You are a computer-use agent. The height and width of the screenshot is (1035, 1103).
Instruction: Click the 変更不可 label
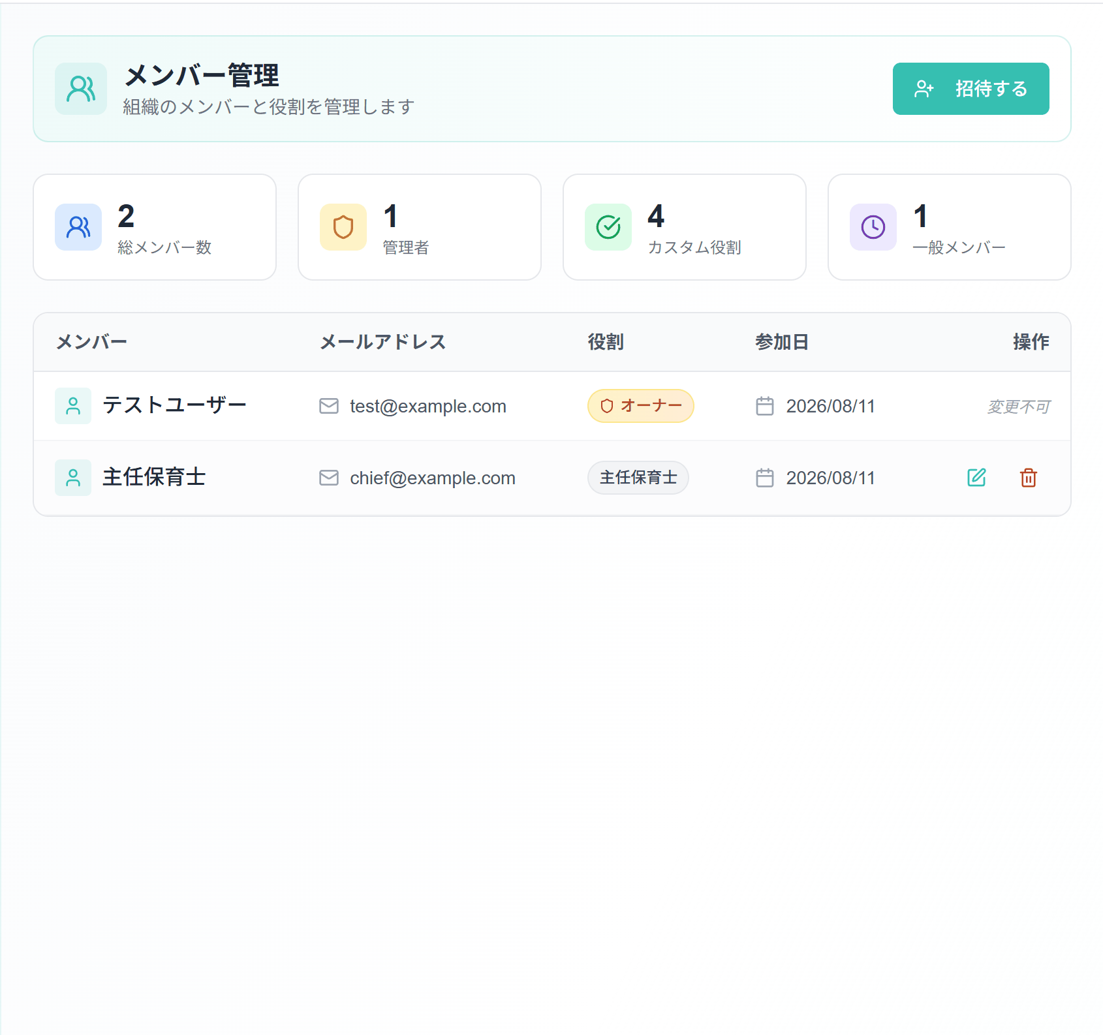coord(1018,407)
